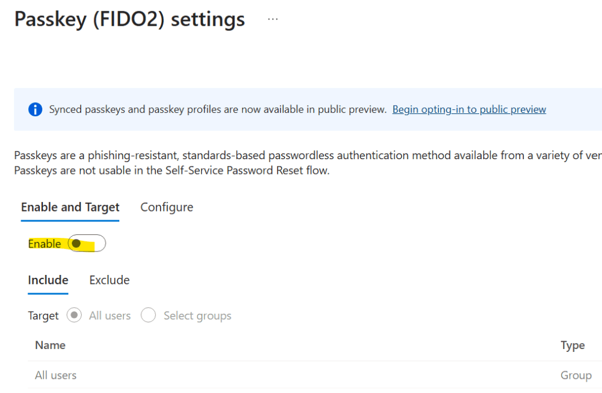Screen dimensions: 602x393
Task: Sort by the Name column header
Action: (x=50, y=345)
